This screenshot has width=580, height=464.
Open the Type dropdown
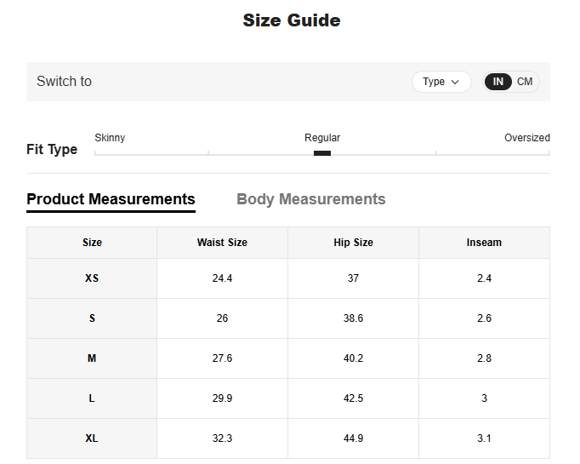click(x=441, y=82)
